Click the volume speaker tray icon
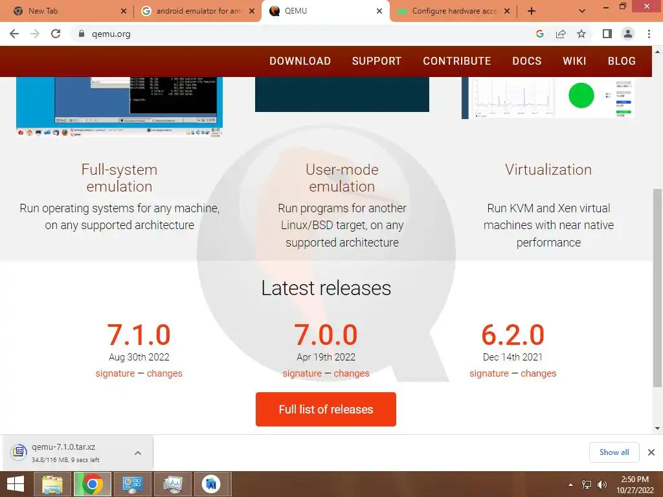 point(602,485)
